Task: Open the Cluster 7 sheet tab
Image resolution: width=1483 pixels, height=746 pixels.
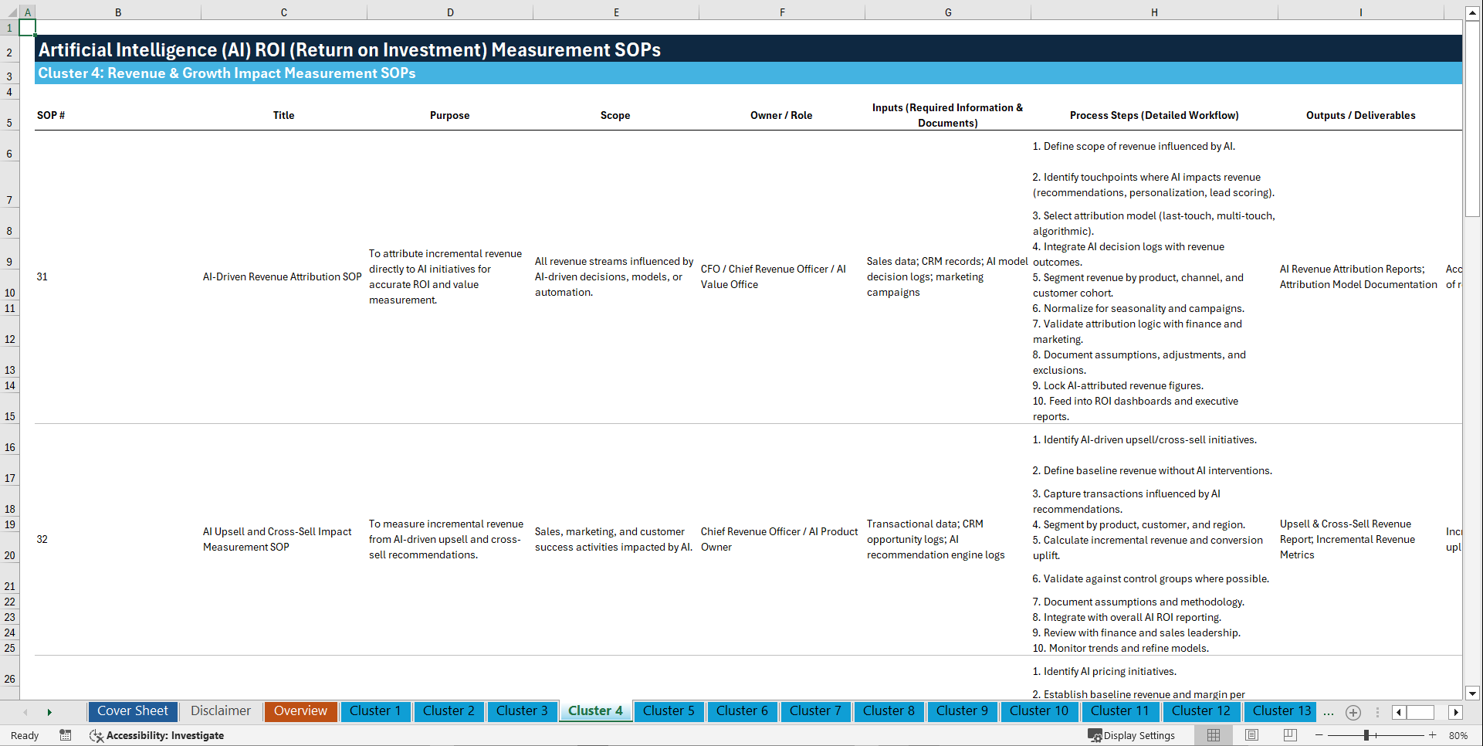Action: tap(815, 710)
